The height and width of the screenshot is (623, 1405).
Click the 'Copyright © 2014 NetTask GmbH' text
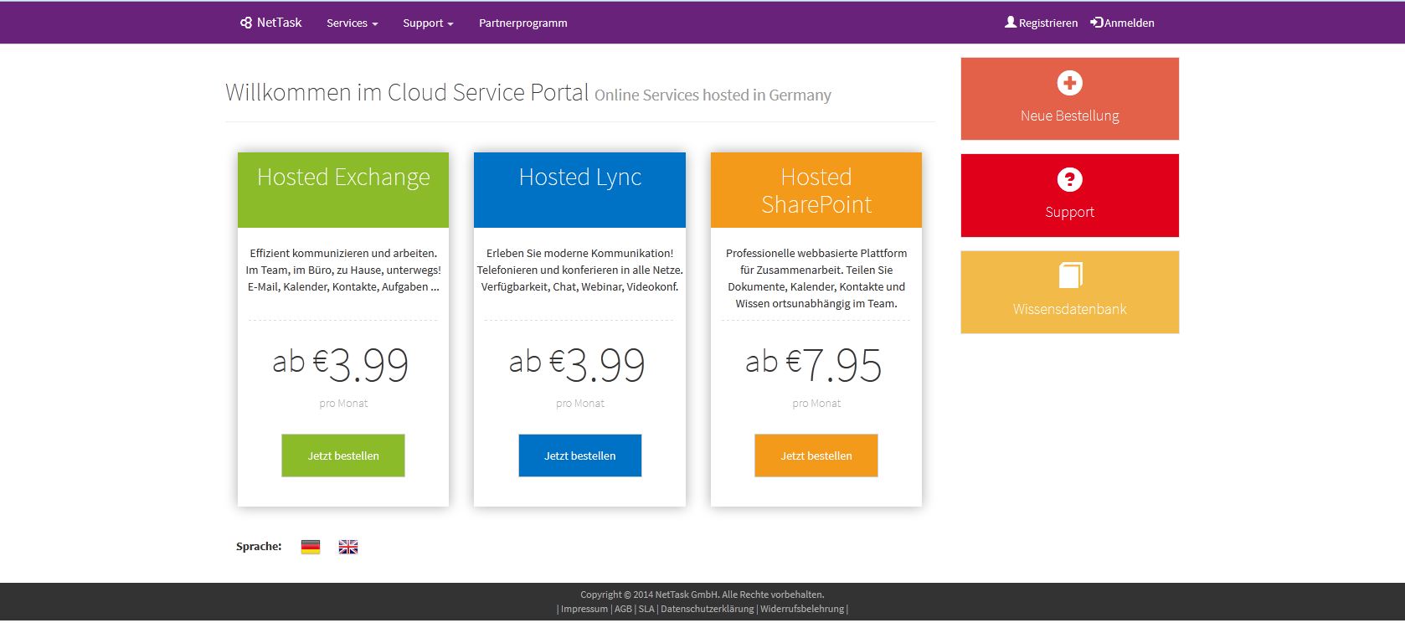point(650,595)
